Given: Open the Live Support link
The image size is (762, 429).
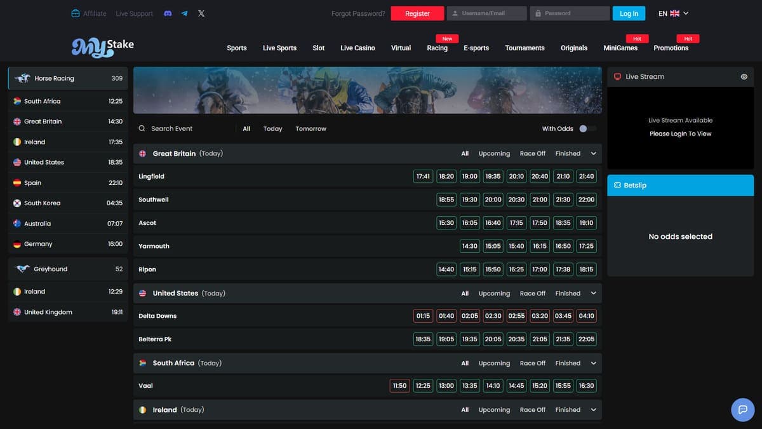Looking at the screenshot, I should click(134, 13).
